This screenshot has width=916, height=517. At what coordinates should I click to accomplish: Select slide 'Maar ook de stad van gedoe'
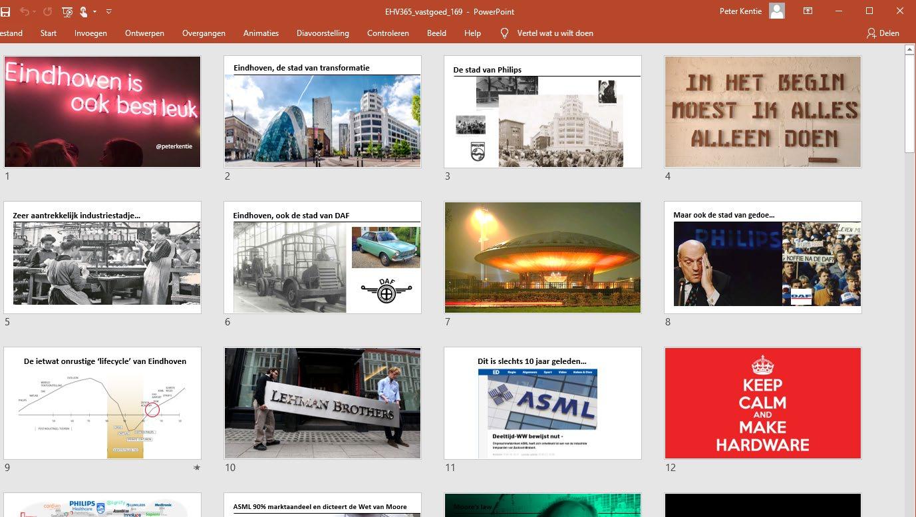click(x=763, y=258)
